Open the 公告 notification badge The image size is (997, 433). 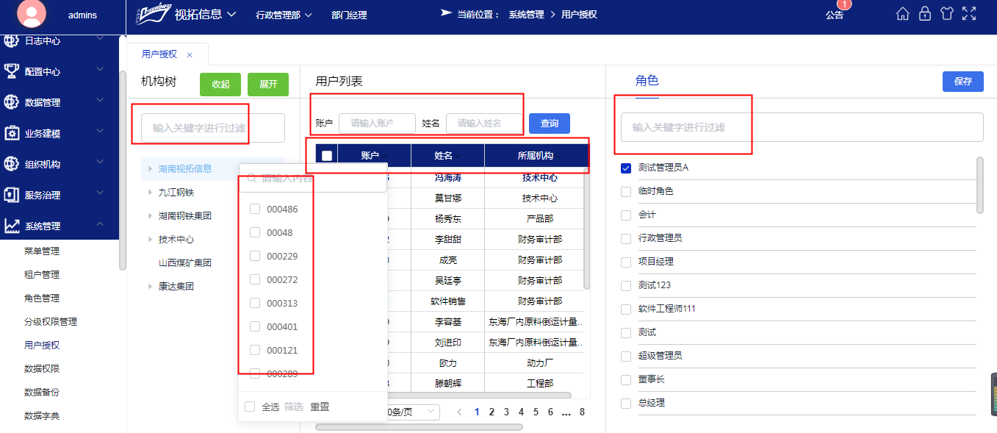pos(835,15)
